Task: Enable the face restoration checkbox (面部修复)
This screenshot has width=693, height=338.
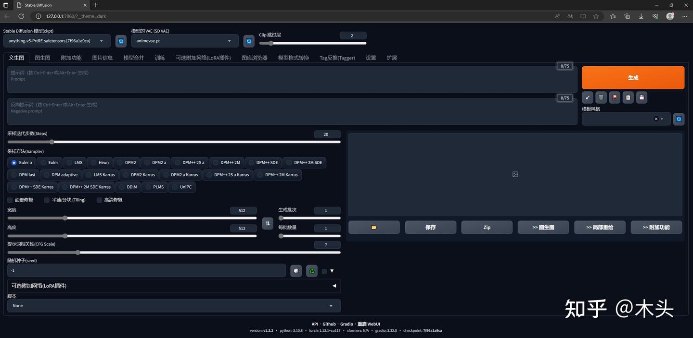Action: point(10,200)
